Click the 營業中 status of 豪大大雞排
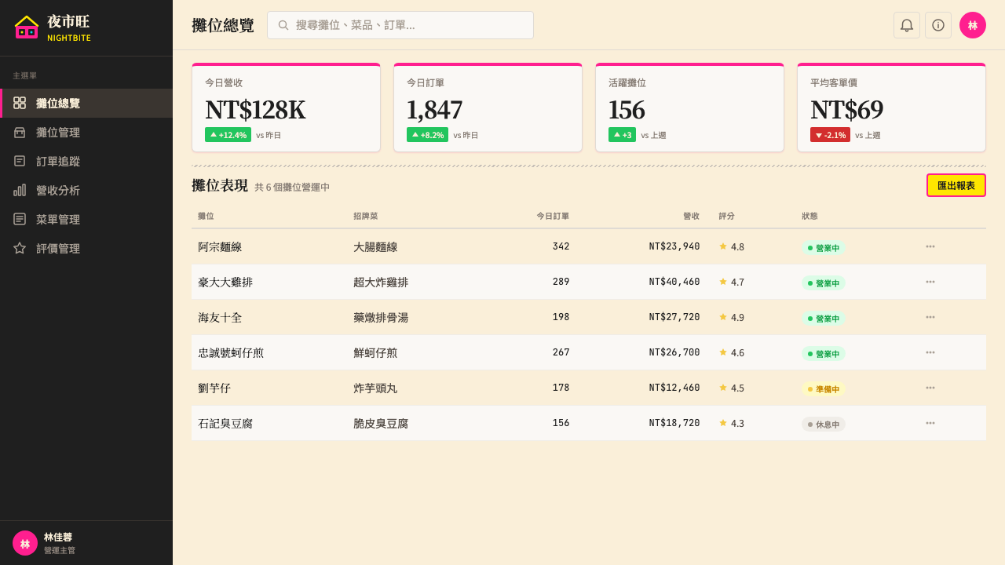 (x=824, y=282)
